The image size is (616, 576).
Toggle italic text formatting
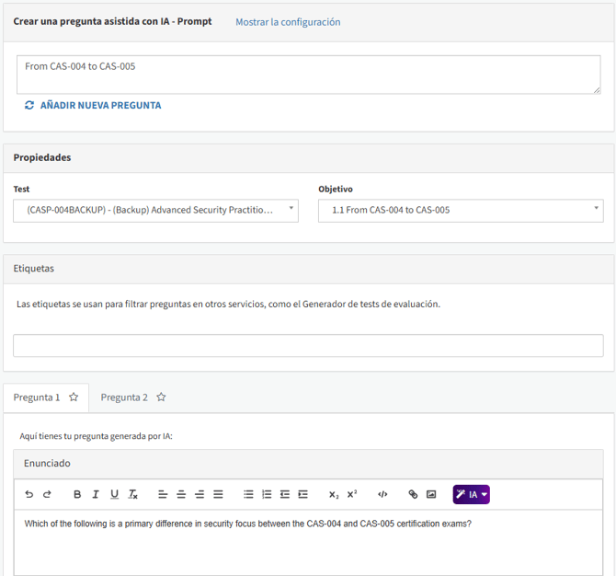point(96,494)
